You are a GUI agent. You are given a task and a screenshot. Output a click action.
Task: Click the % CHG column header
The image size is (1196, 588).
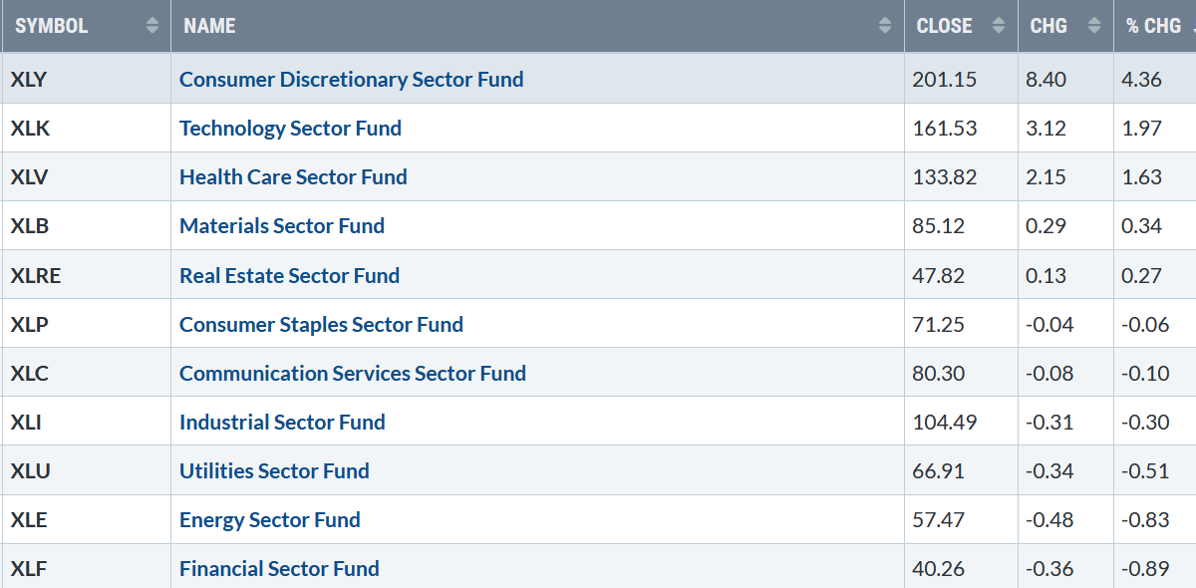pyautogui.click(x=1155, y=26)
